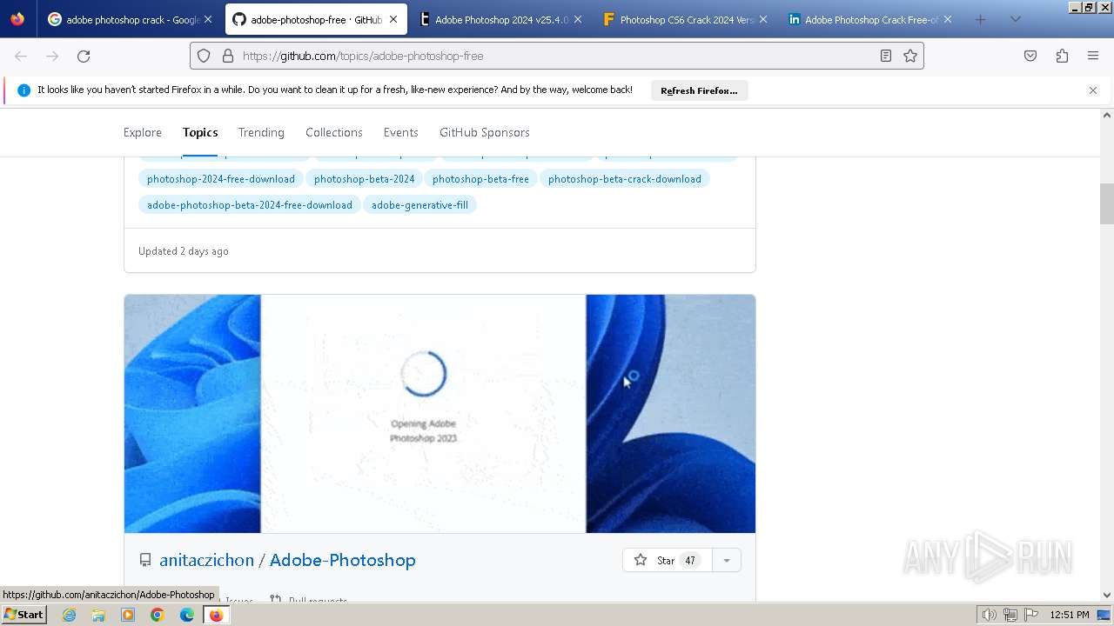Close the adobe-photoshop-free GitHub tab
This screenshot has height=626, width=1114.
click(393, 19)
